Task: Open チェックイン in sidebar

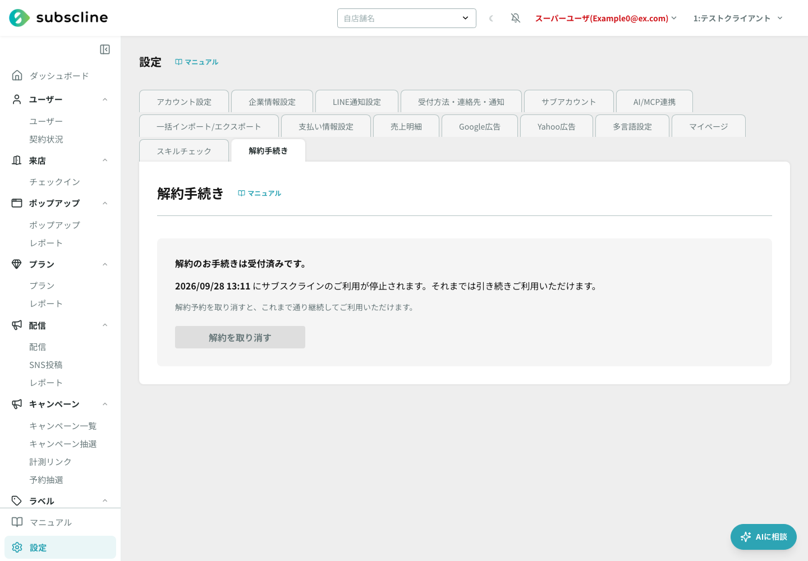Action: pyautogui.click(x=55, y=182)
